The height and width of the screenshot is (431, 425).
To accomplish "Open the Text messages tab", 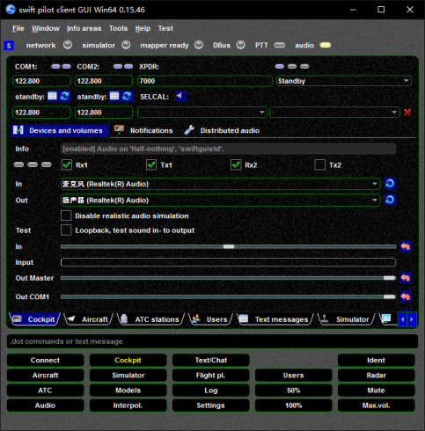I will point(275,319).
